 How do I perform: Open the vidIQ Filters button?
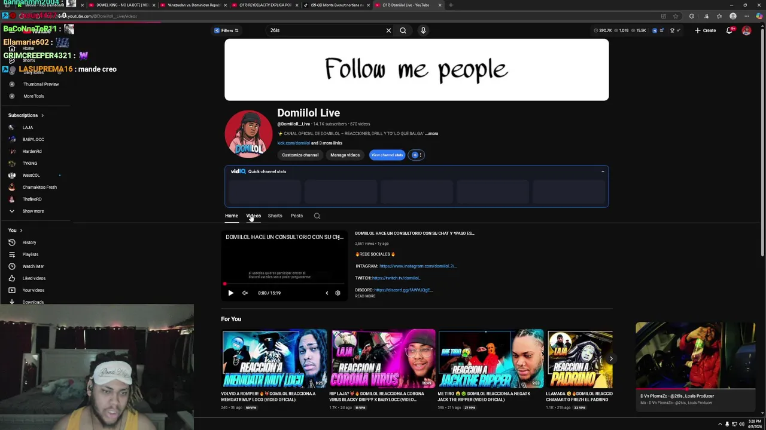[226, 30]
